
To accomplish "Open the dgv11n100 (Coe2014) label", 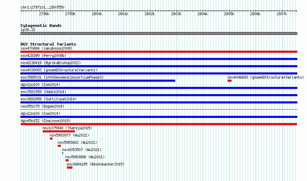I will click(40, 84).
